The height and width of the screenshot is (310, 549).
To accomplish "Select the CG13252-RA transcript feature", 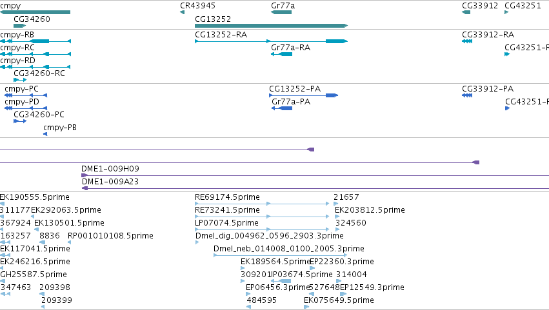I will [x=271, y=41].
